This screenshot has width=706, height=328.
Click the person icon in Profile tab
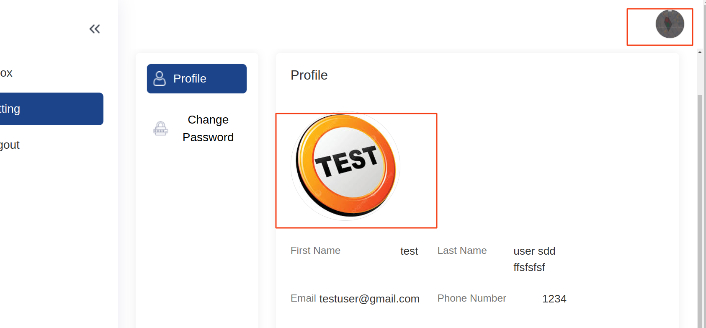tap(160, 79)
